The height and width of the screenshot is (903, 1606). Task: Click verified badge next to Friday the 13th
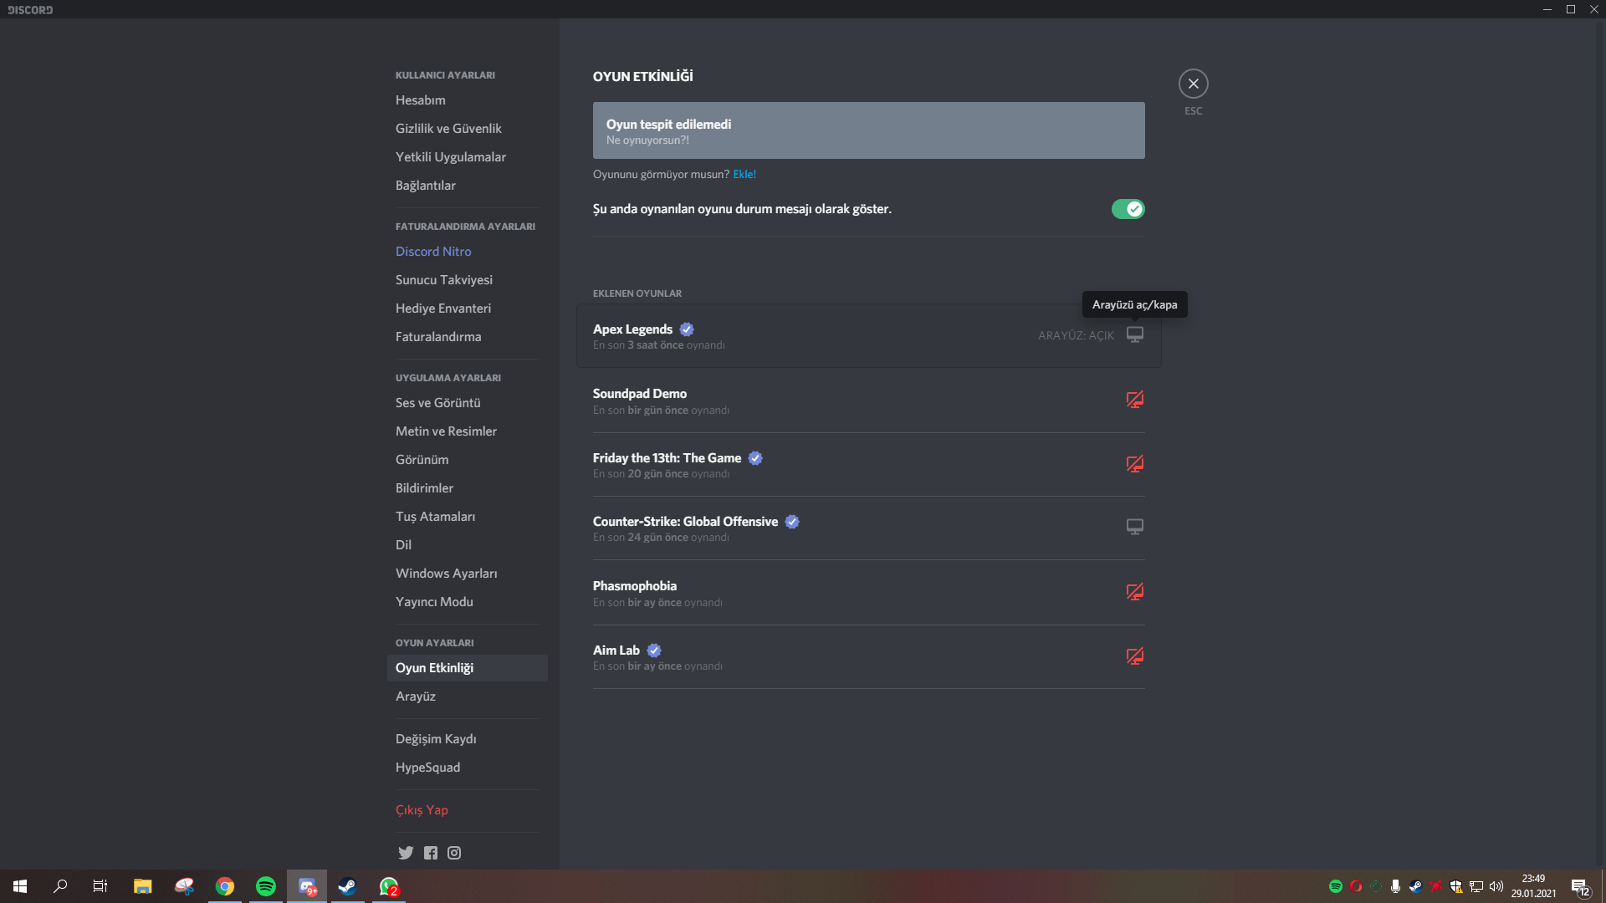(755, 458)
